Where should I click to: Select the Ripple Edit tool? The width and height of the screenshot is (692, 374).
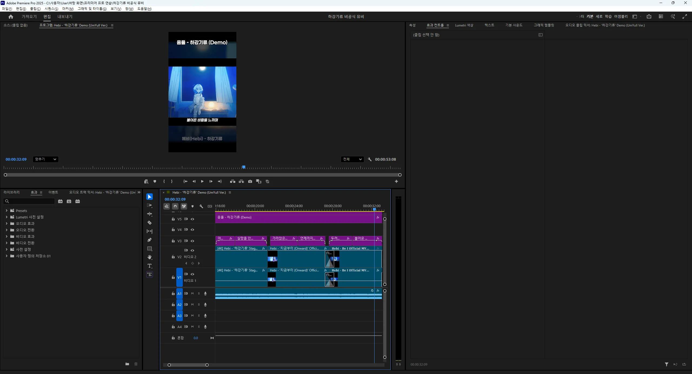pos(149,214)
